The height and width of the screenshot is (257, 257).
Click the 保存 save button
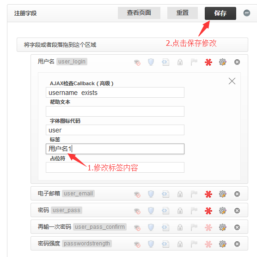click(x=220, y=13)
